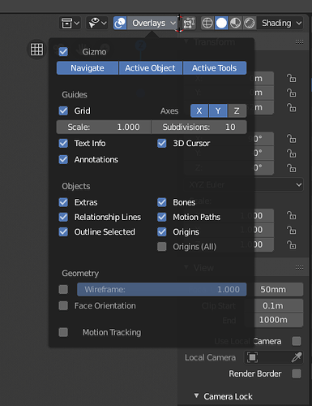Toggle lock icon for Scale Y
This screenshot has height=406, width=312.
291,230
